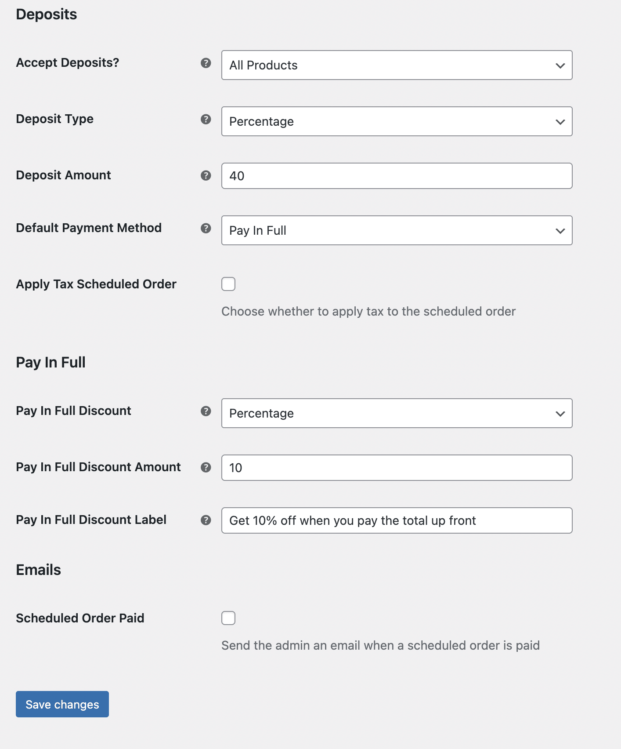This screenshot has width=621, height=749.
Task: Check the Scheduled Order Paid email option
Action: 228,618
